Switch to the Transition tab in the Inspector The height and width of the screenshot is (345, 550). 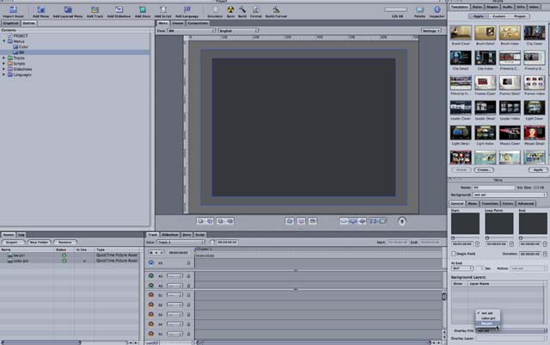click(x=490, y=203)
